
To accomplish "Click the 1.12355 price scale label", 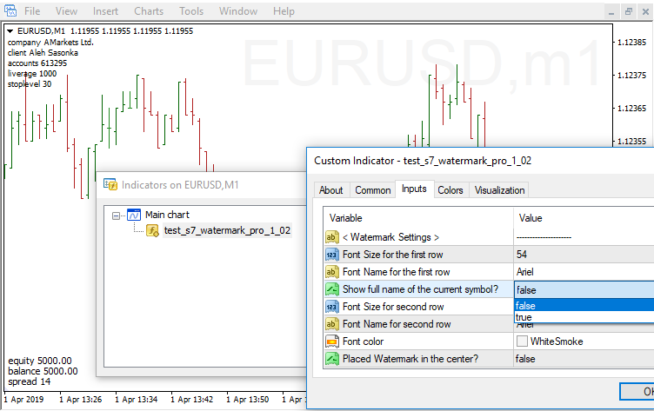I will pos(631,142).
